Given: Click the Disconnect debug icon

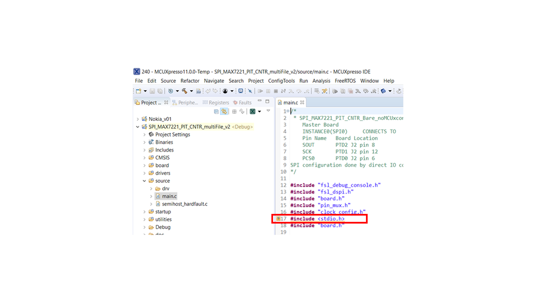Looking at the screenshot, I should coord(283,91).
